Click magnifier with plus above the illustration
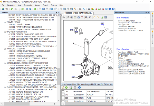 point(86,17)
